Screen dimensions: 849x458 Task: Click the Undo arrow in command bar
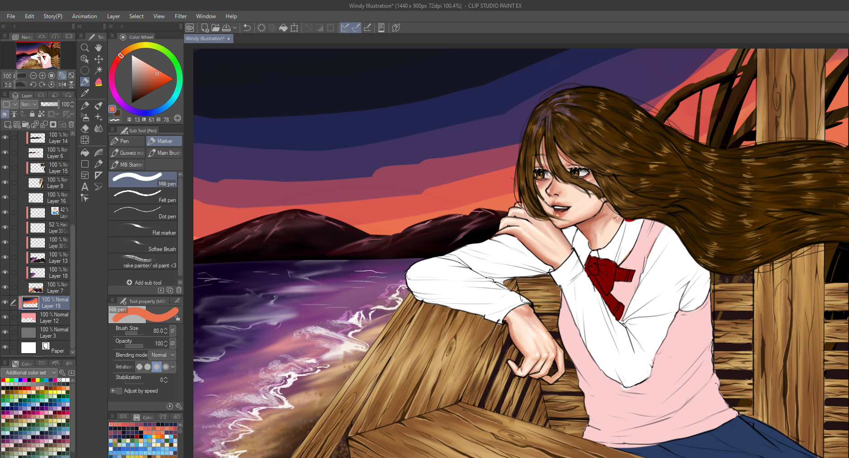(x=247, y=28)
